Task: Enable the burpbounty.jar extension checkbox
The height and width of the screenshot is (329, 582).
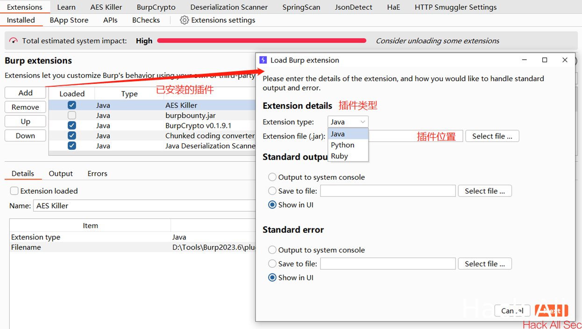Action: [x=71, y=115]
